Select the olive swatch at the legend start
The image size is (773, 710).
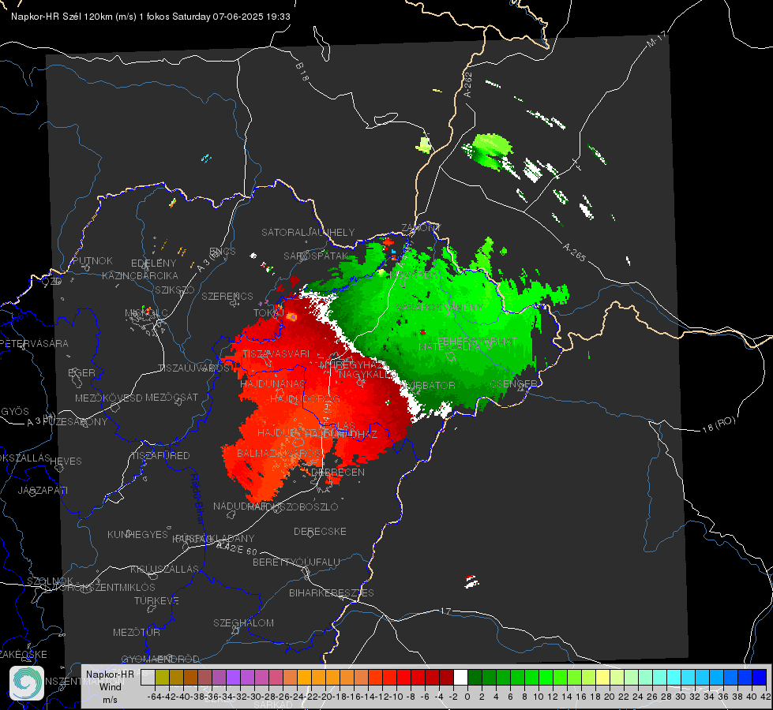162,677
